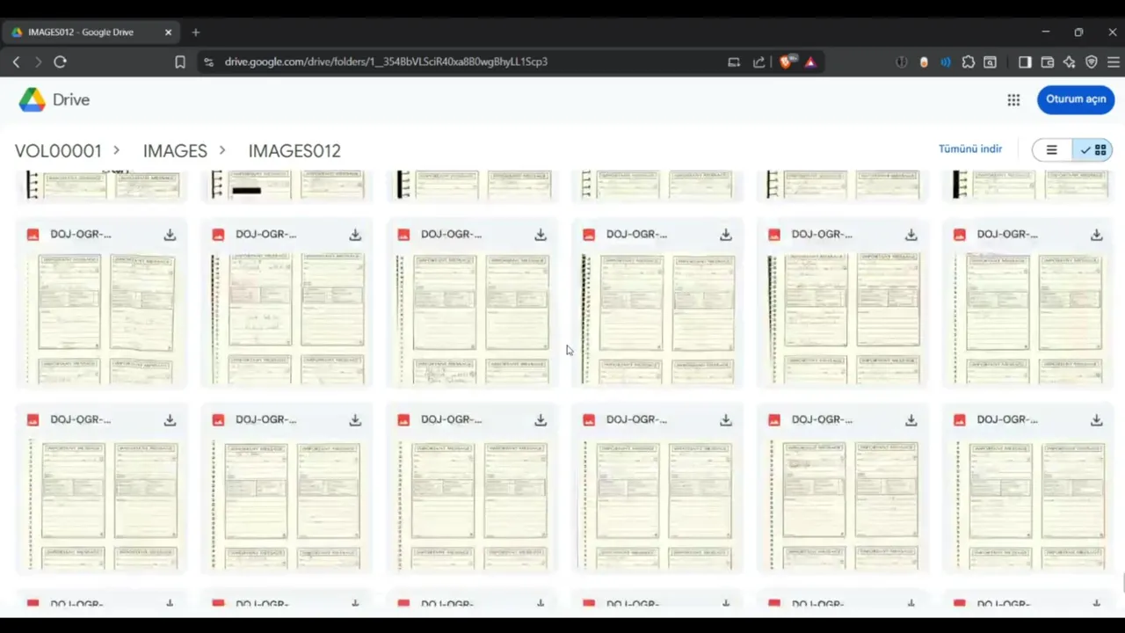The height and width of the screenshot is (633, 1125).
Task: Open the Extensions puzzle-piece menu
Action: coord(968,62)
